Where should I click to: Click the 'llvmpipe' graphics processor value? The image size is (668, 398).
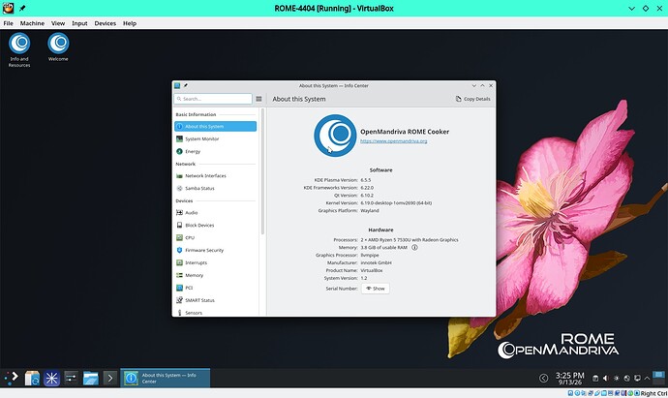coord(370,256)
